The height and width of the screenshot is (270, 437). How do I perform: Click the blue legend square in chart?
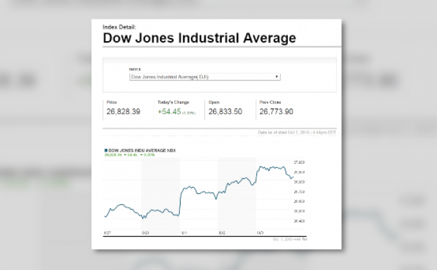tap(105, 150)
